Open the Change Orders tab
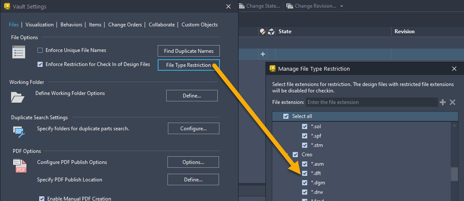 point(125,25)
